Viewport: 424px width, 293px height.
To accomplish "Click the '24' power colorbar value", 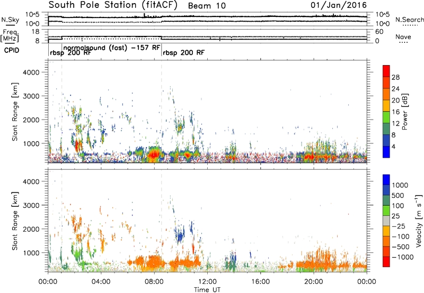I will pyautogui.click(x=395, y=89).
